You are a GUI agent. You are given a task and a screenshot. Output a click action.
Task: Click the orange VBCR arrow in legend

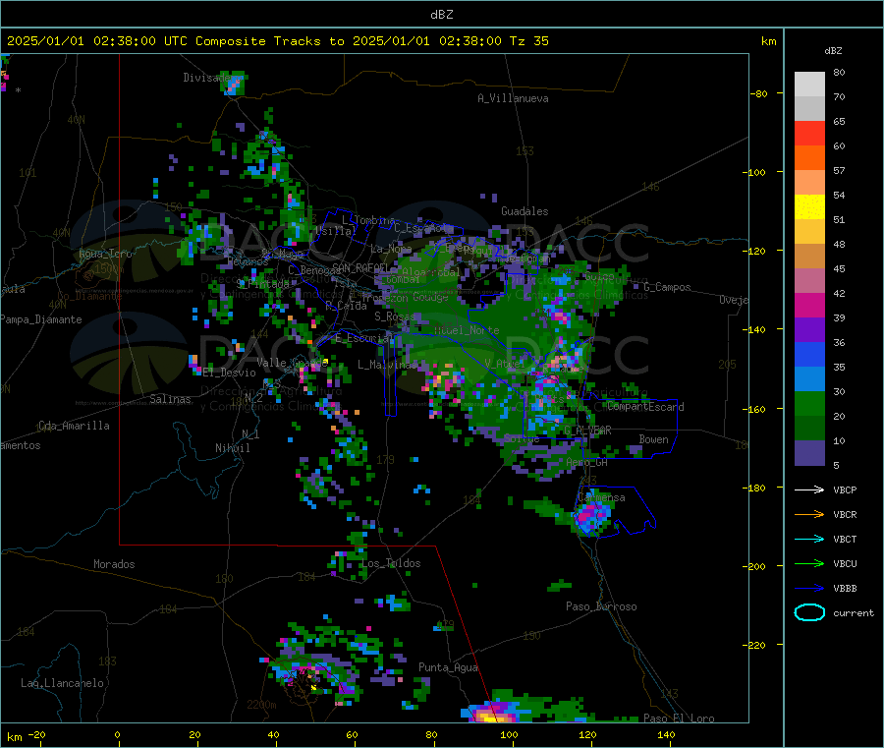point(809,514)
